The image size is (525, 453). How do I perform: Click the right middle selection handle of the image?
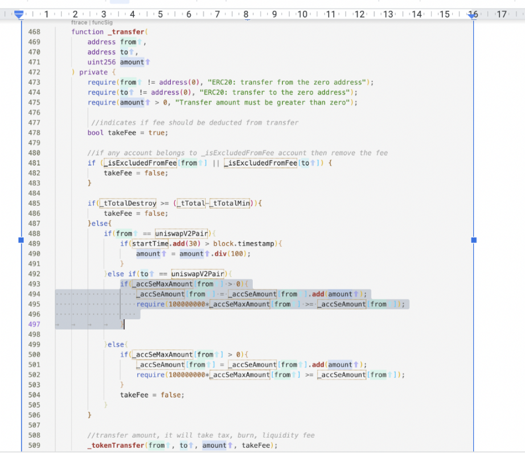(x=474, y=240)
